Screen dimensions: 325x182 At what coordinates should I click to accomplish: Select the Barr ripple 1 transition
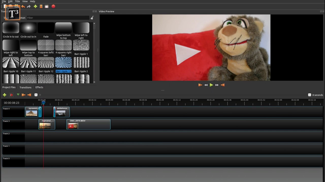click(x=81, y=48)
